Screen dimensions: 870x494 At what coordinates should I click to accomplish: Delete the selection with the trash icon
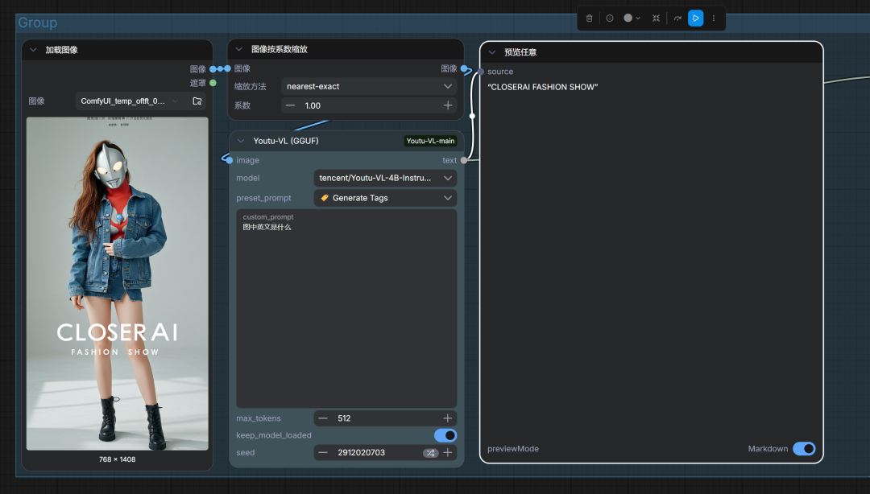[x=589, y=19]
